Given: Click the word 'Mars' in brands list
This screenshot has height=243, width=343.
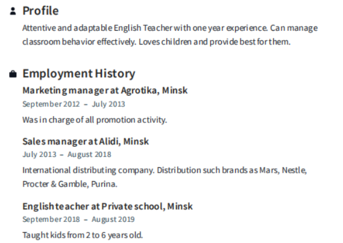Looking at the screenshot, I should (269, 170).
